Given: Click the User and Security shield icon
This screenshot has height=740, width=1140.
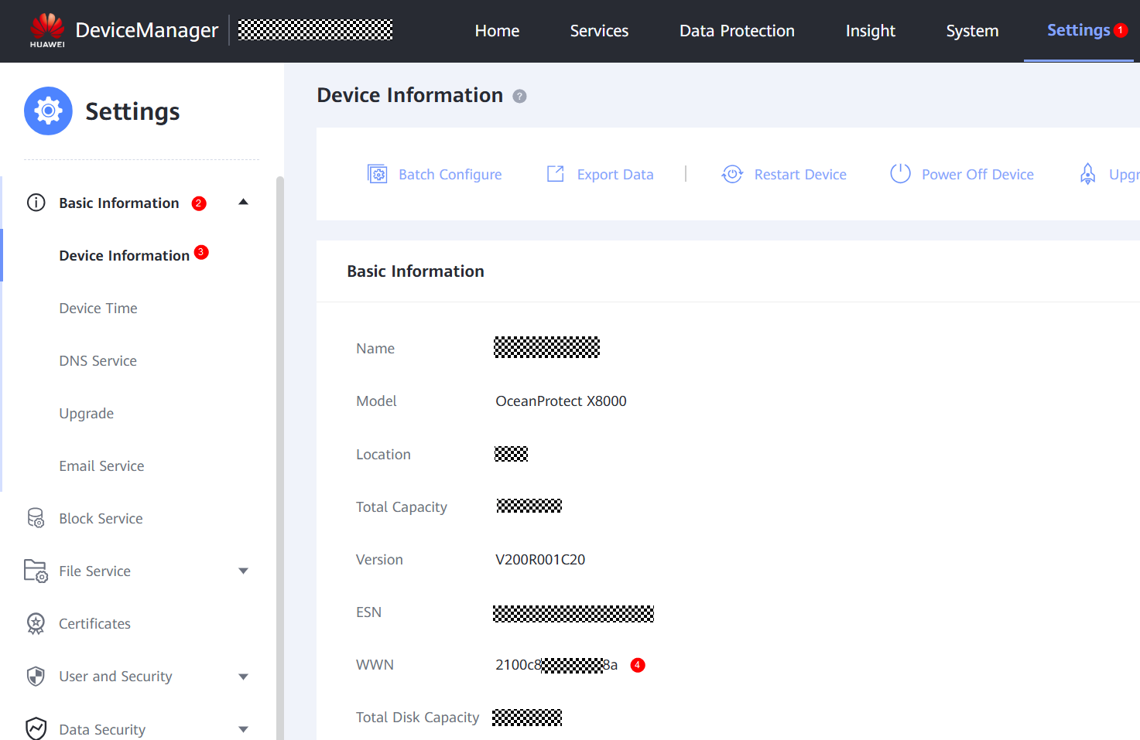Looking at the screenshot, I should point(36,677).
